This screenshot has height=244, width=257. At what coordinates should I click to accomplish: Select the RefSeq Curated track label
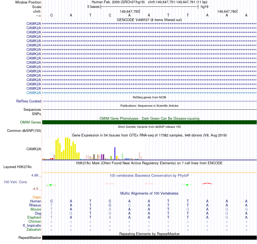click(28, 101)
